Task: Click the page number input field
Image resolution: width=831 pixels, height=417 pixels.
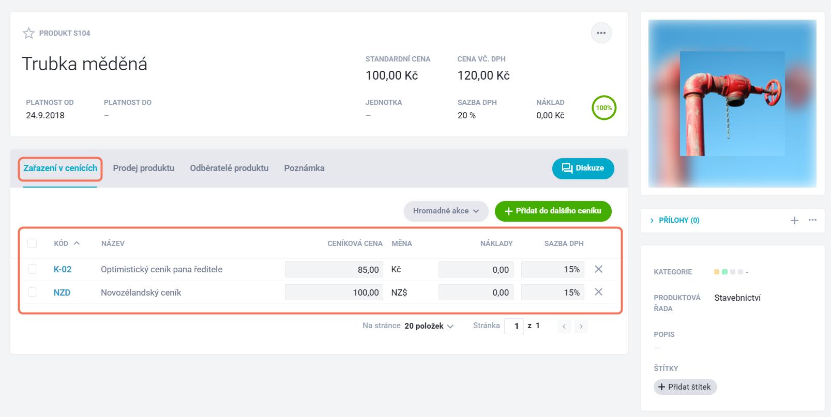Action: pos(514,326)
